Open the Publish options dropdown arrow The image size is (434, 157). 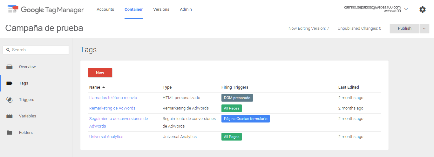[x=424, y=28]
